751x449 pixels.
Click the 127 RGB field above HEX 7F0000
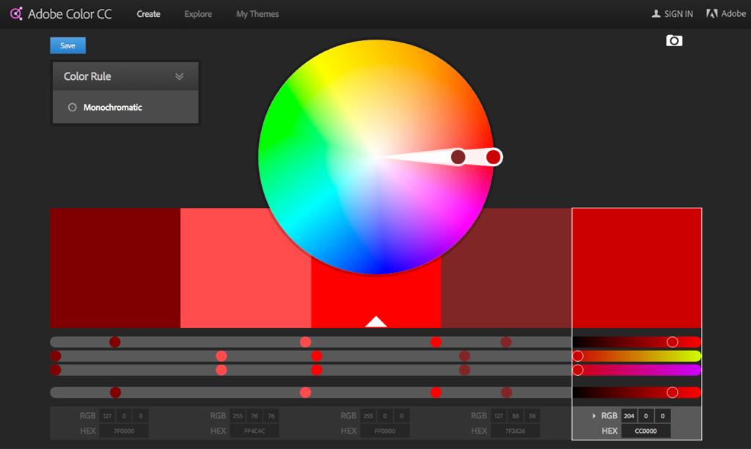(x=107, y=416)
